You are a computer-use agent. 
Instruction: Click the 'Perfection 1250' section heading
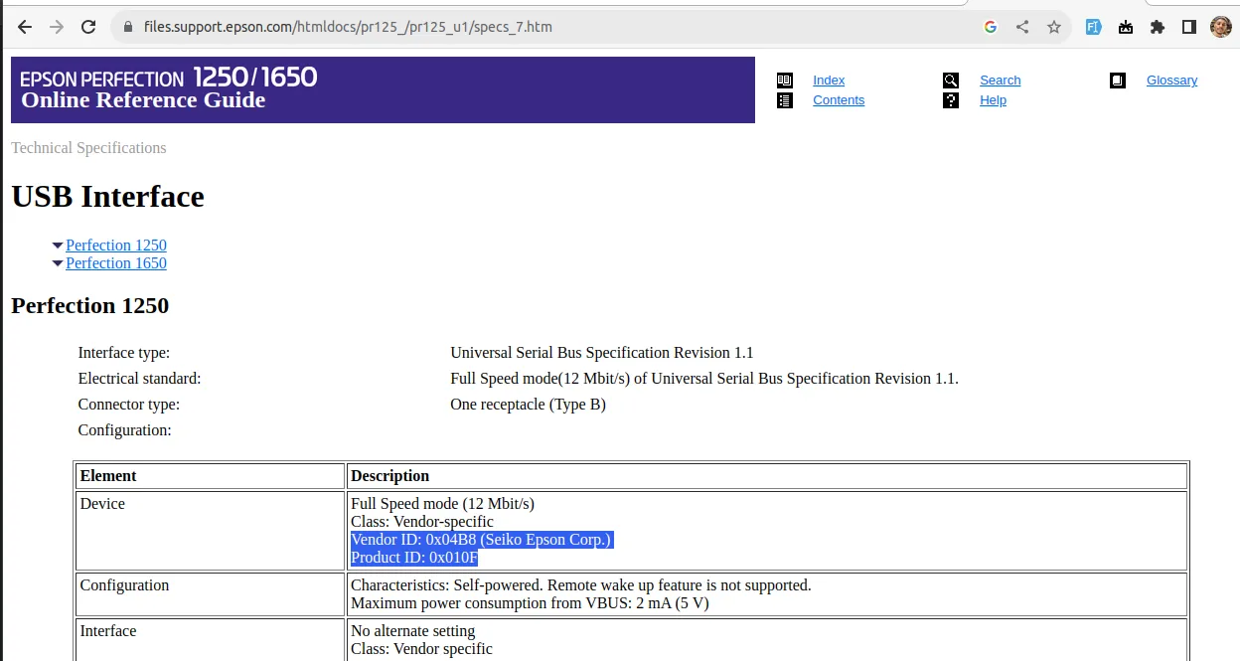tap(89, 305)
